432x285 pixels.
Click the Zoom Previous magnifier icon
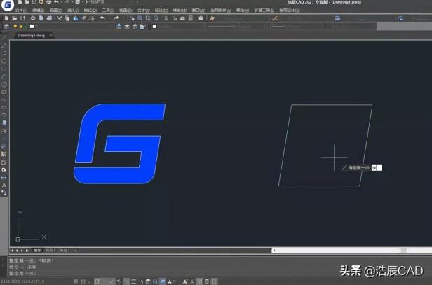156,18
